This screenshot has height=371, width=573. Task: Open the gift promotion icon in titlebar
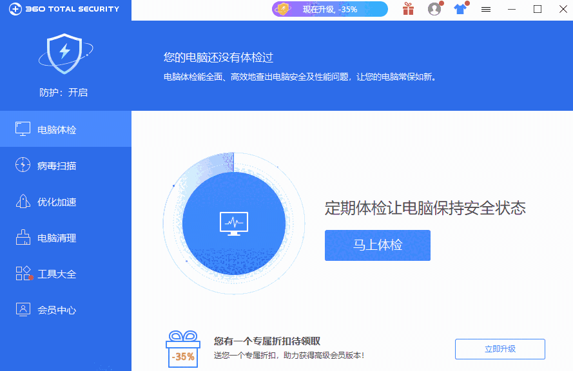point(408,9)
